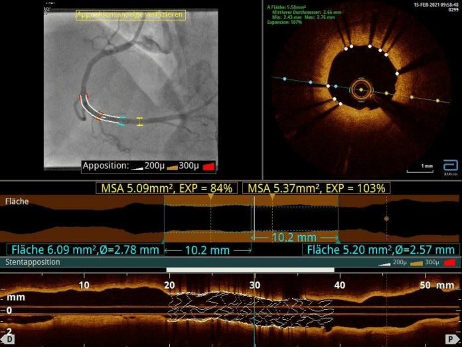Select the MSA 5.37mm², EXP = 103% label

tap(316, 188)
